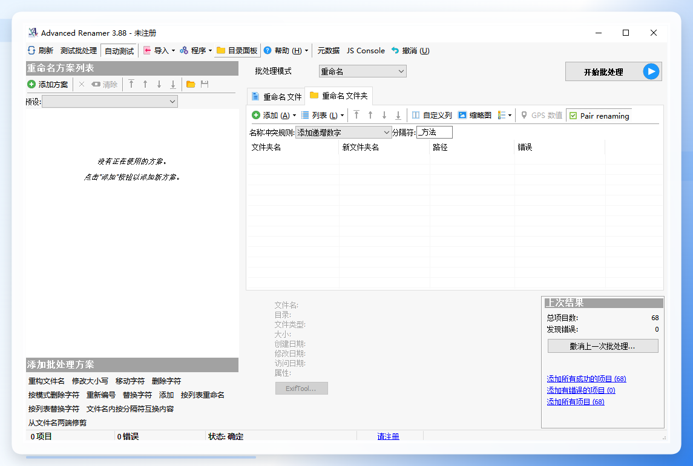Open JS Console

point(366,50)
